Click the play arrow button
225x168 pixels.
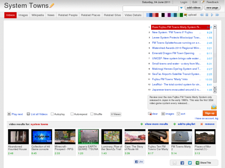(212, 15)
